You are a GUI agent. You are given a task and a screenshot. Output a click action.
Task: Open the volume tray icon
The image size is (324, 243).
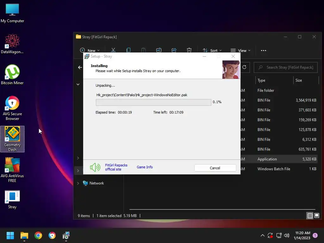(x=287, y=235)
